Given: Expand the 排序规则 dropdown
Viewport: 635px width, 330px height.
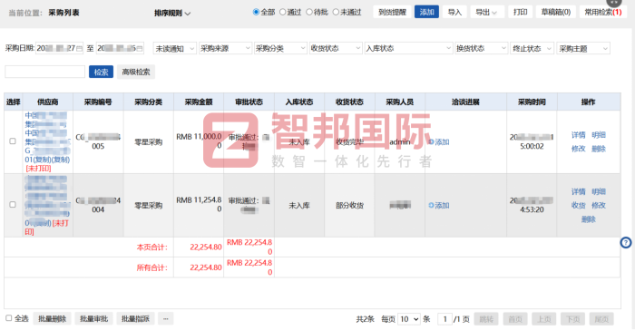Looking at the screenshot, I should click(172, 14).
